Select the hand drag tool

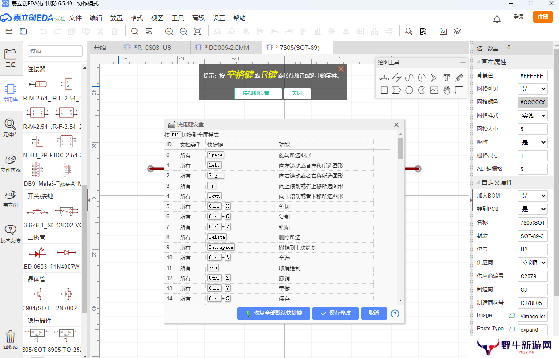click(447, 90)
